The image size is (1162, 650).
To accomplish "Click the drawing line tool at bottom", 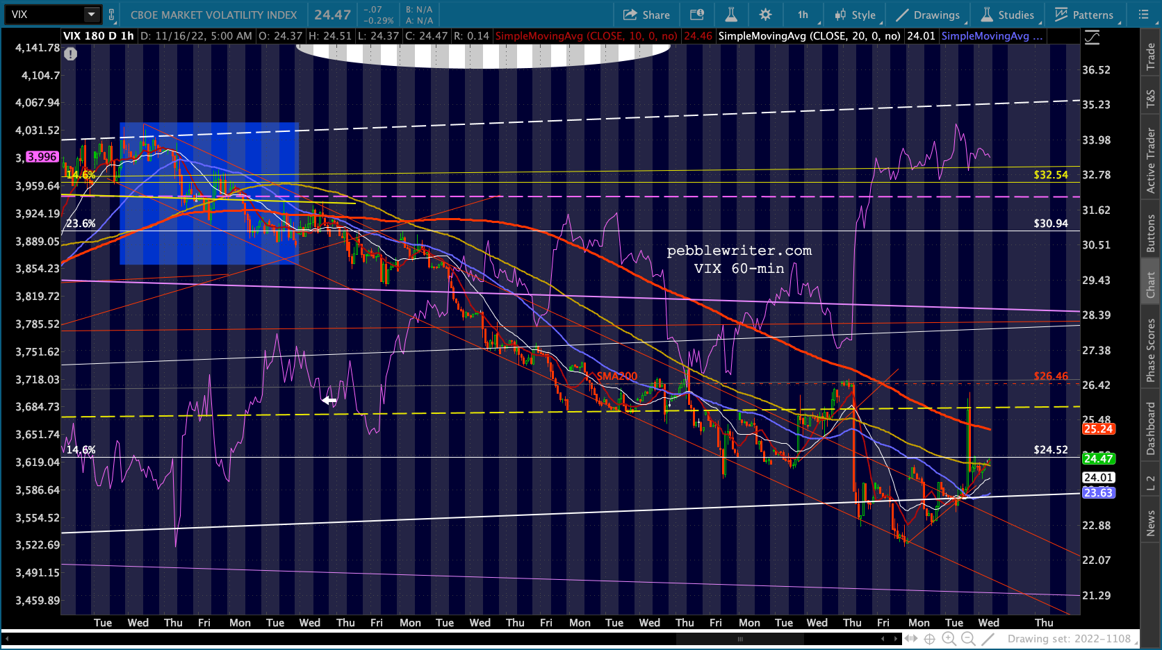I will (988, 639).
